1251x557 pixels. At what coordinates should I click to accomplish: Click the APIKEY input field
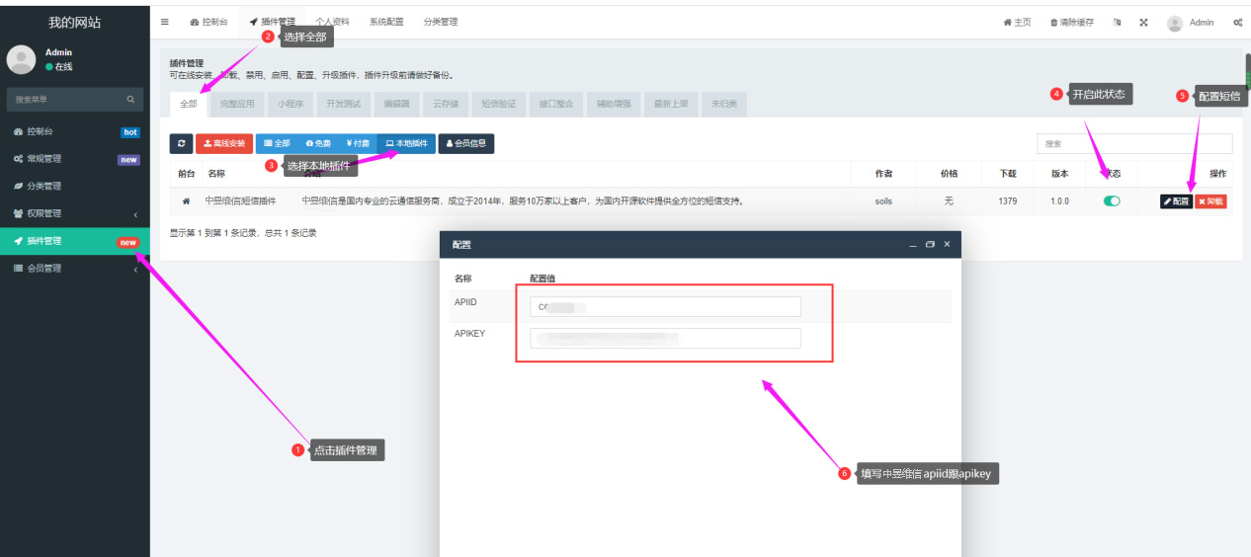665,339
